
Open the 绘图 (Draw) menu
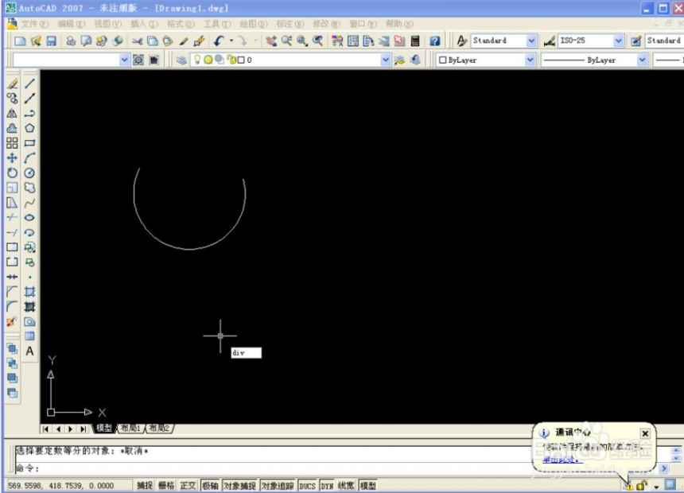(x=254, y=24)
